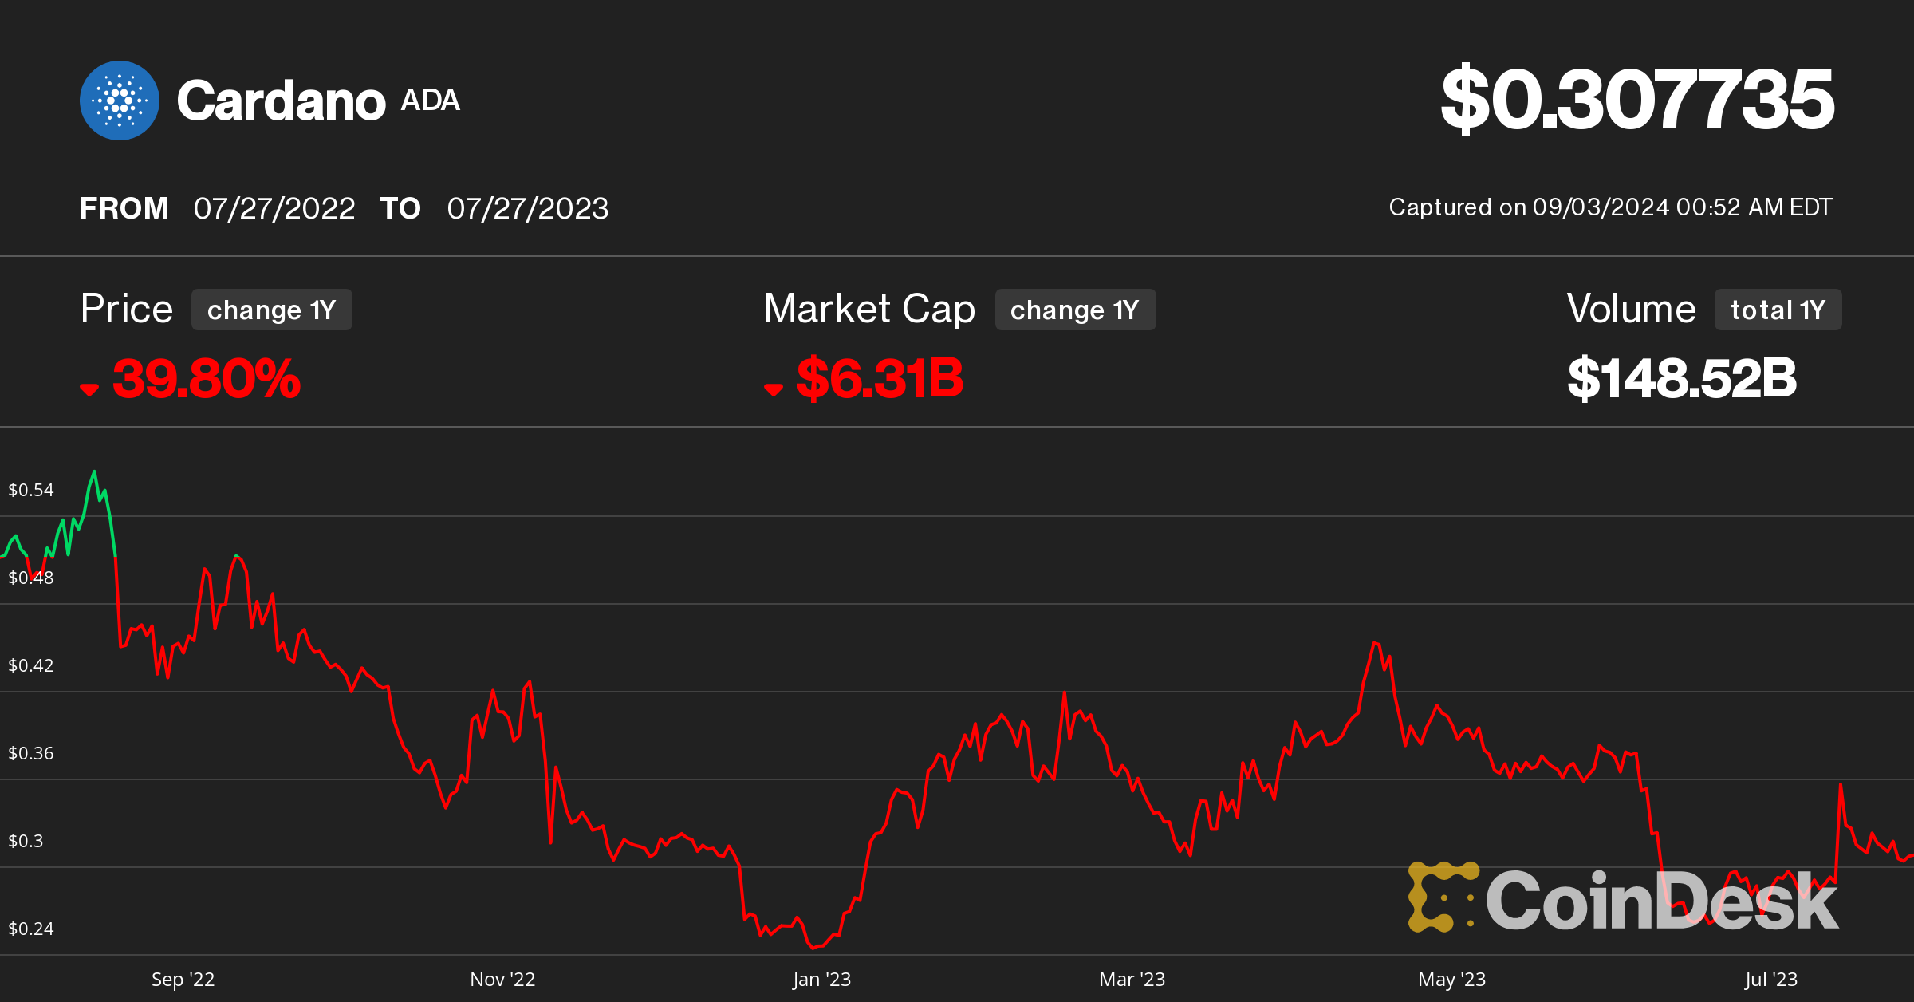Viewport: 1914px width, 1002px height.
Task: Click the current price $0.307735
Action: [x=1637, y=99]
